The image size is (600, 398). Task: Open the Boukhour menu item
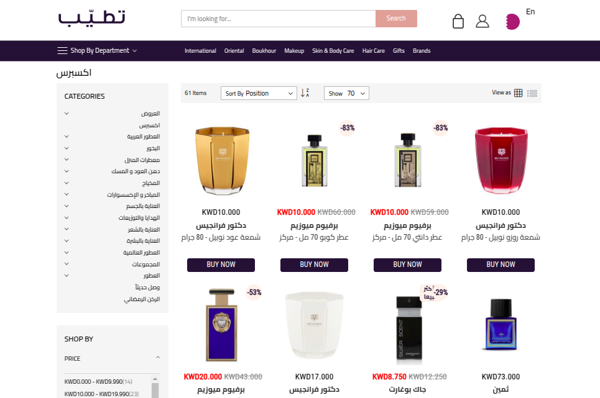264,51
